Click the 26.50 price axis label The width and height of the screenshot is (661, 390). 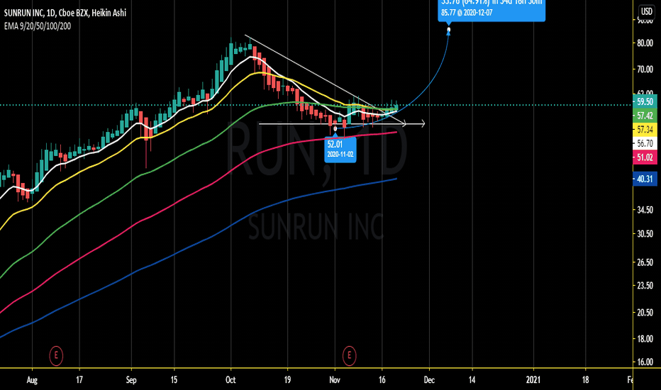click(645, 262)
